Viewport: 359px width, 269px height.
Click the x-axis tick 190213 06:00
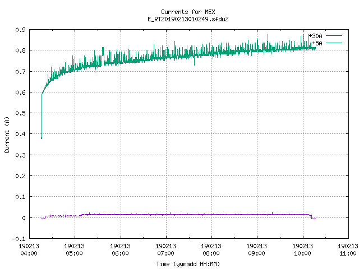click(x=120, y=249)
